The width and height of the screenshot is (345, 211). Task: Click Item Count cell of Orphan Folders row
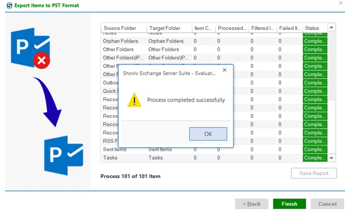click(204, 41)
